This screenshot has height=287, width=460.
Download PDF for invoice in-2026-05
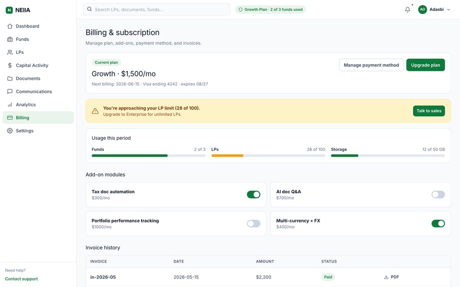tap(391, 277)
